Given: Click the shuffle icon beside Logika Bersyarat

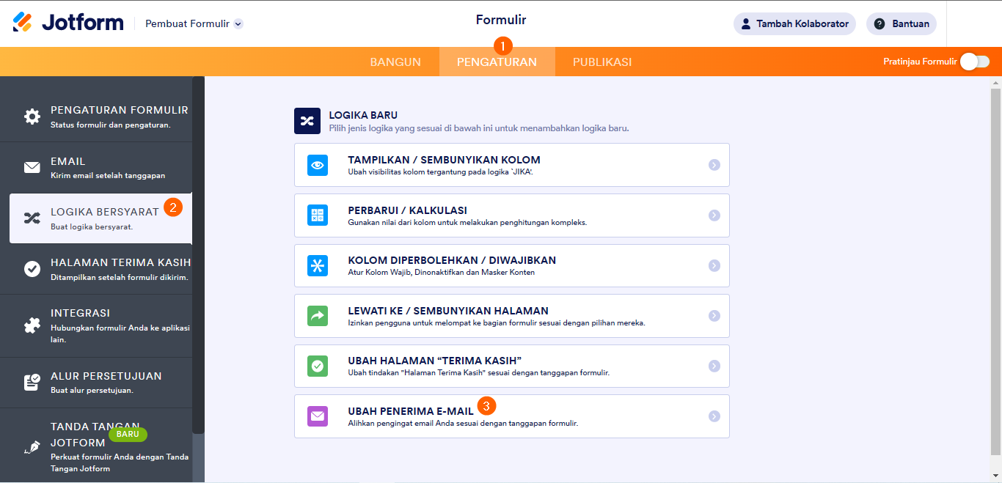Looking at the screenshot, I should click(32, 218).
